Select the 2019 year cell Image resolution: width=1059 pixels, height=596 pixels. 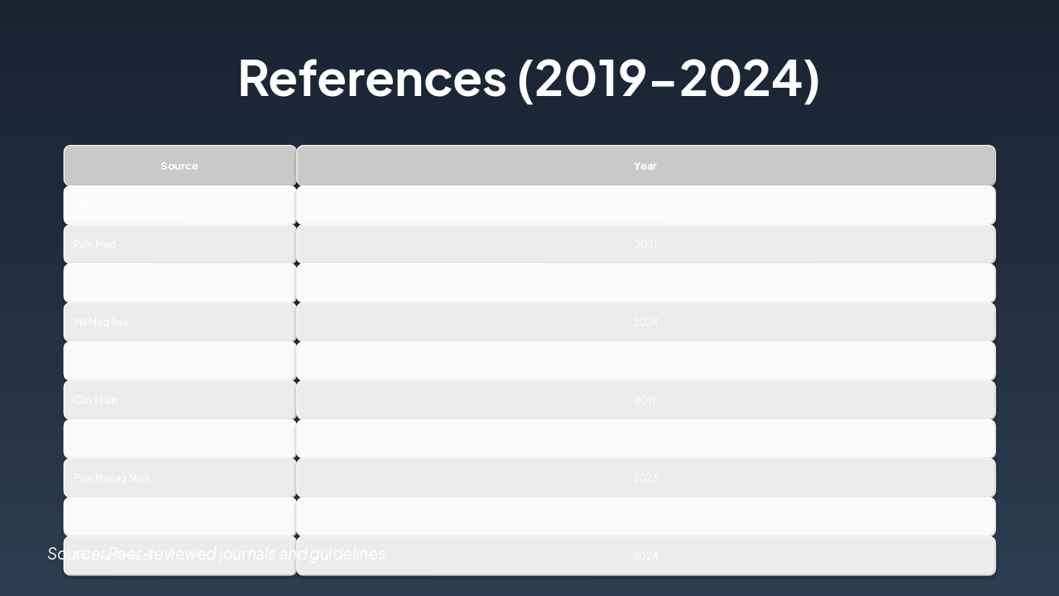pos(645,400)
